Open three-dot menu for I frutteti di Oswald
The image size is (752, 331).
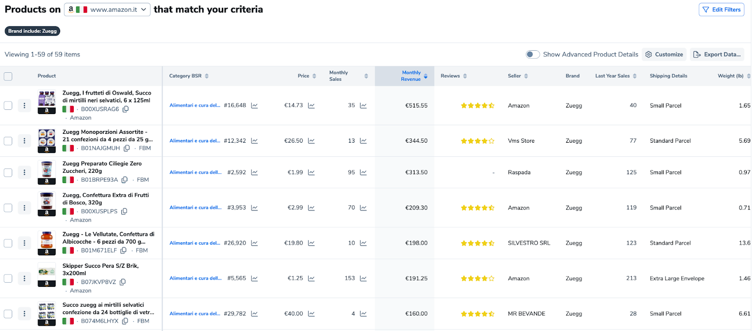[x=24, y=106]
